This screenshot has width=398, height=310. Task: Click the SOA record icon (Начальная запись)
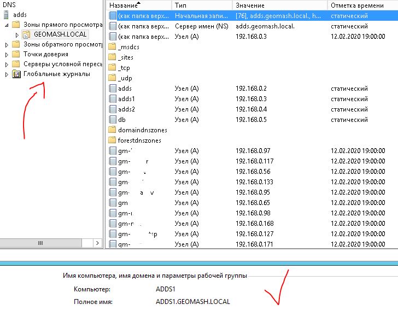point(113,16)
